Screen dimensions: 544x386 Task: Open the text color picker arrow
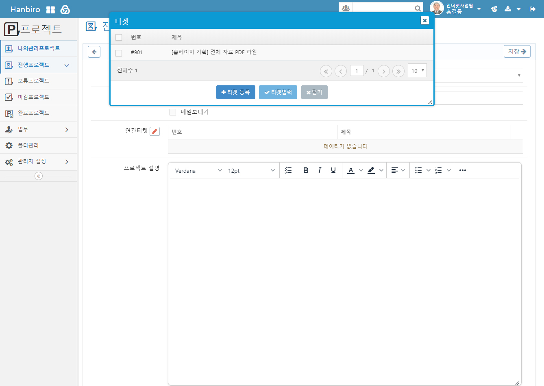tap(361, 170)
